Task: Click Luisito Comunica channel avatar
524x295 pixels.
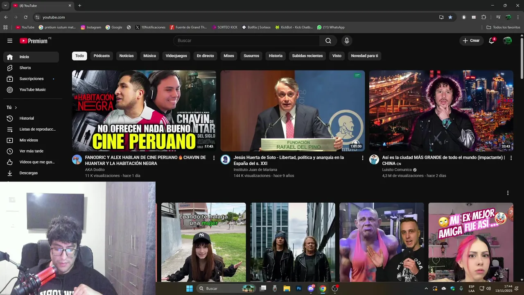Action: 374,159
